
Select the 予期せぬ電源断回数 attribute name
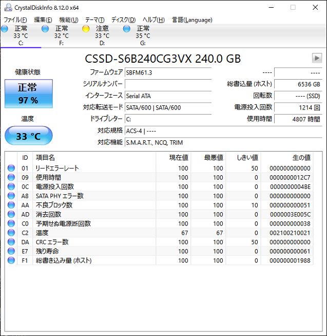click(63, 223)
